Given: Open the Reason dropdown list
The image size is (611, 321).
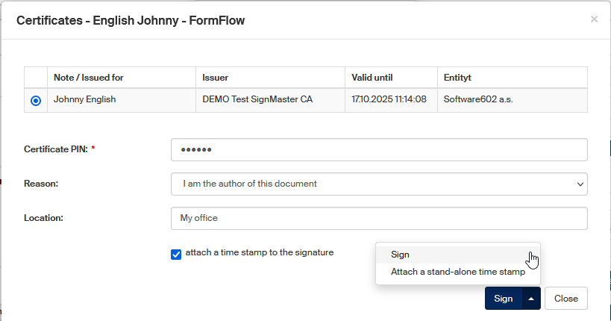Looking at the screenshot, I should (x=379, y=184).
